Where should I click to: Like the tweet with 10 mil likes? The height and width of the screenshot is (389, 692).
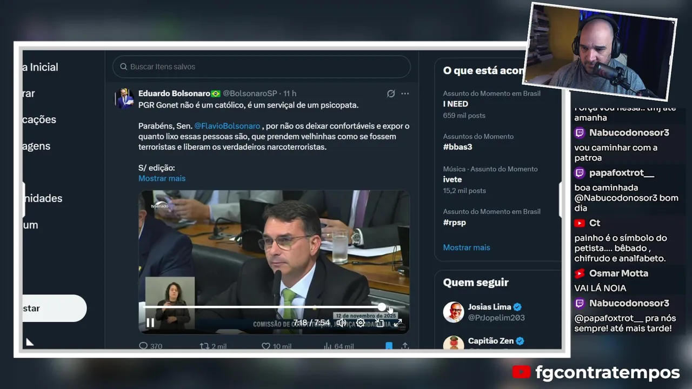point(276,346)
